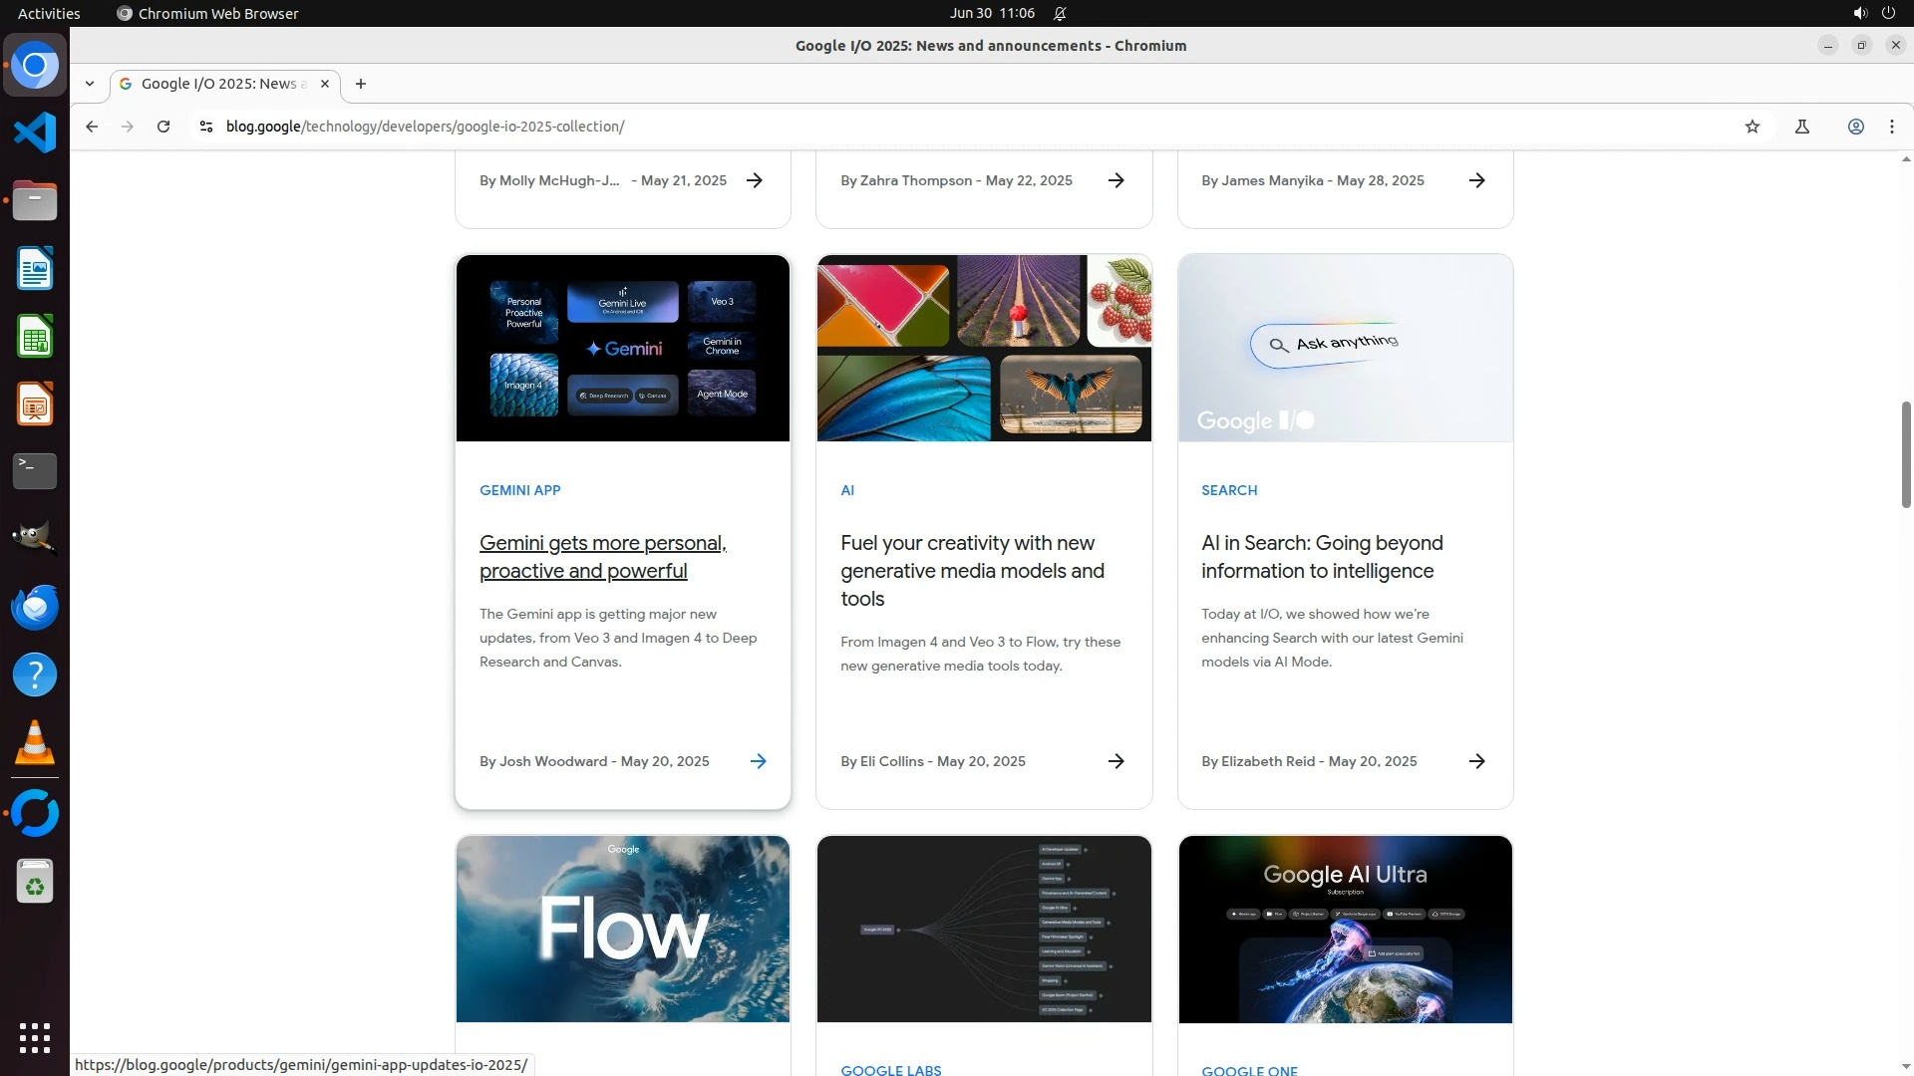Open Chrome Labs flask icon
Image resolution: width=1914 pixels, height=1076 pixels.
(1801, 127)
